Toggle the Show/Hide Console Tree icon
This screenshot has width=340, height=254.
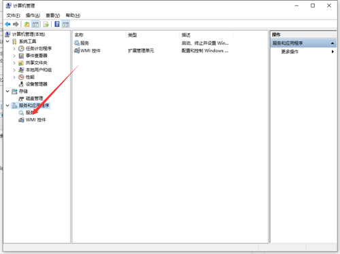tap(35, 24)
